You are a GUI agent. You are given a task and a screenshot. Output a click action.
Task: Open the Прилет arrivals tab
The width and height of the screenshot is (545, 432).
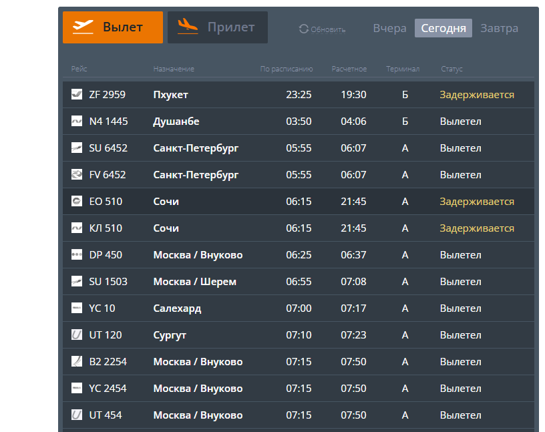(x=218, y=27)
